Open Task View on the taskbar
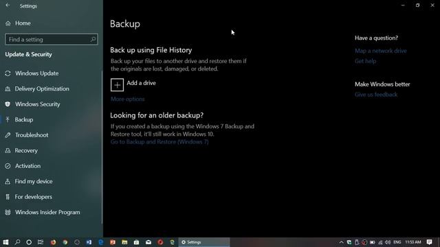This screenshot has width=440, height=247. (41, 242)
